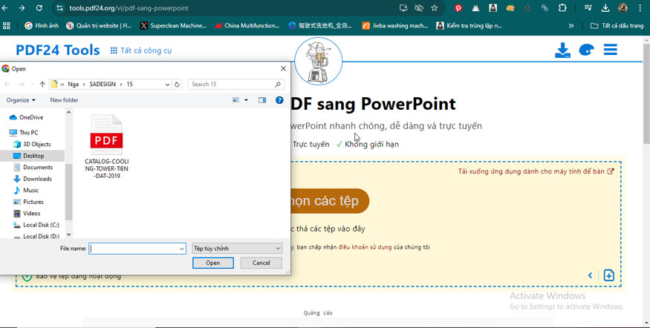This screenshot has width=650, height=328.
Task: Show more bookmarks chevron
Action: pyautogui.click(x=571, y=26)
